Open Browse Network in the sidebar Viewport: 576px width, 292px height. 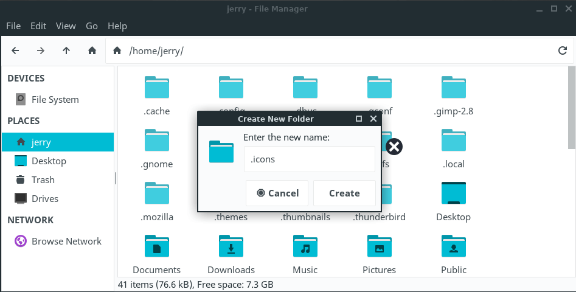click(66, 241)
